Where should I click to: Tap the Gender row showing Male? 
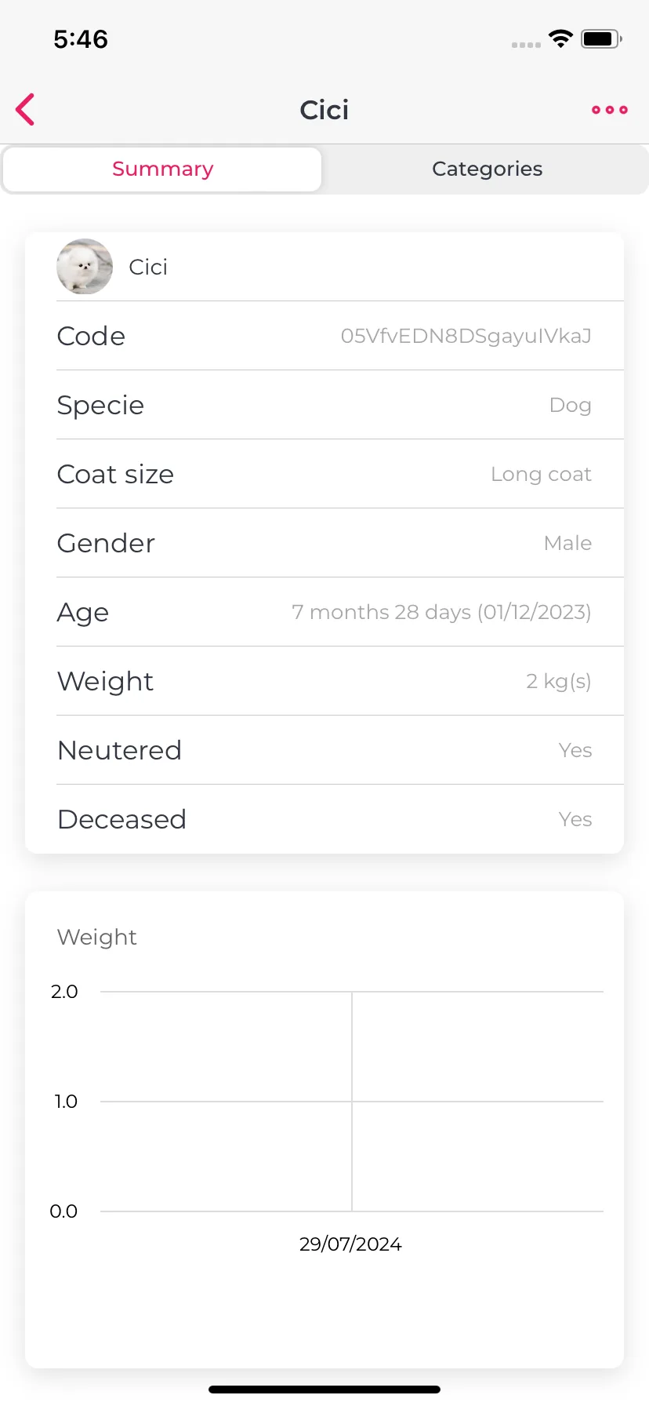[x=324, y=543]
